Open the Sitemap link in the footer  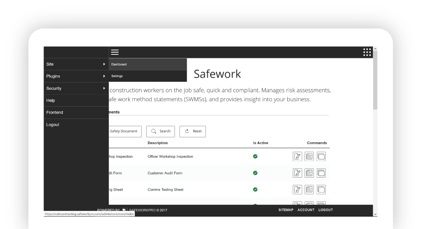coord(286,210)
